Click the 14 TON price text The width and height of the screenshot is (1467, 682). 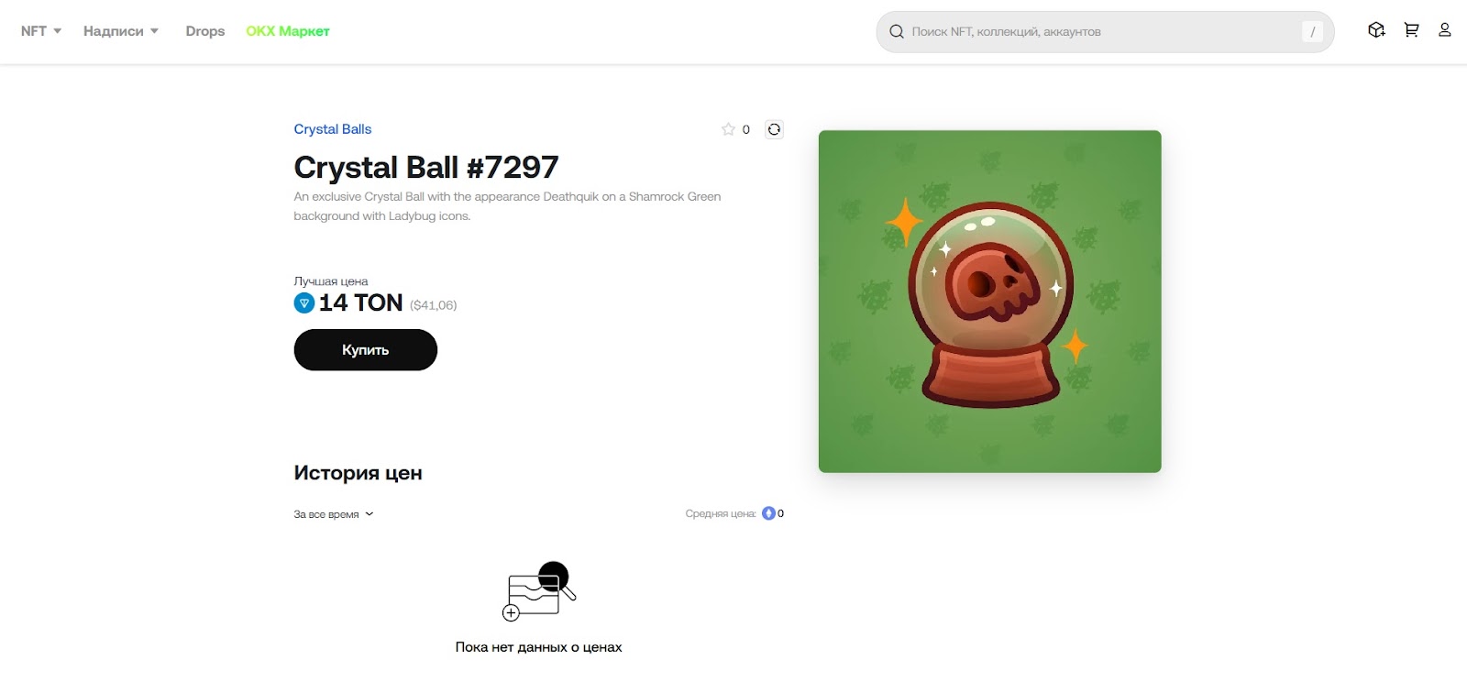pos(361,302)
